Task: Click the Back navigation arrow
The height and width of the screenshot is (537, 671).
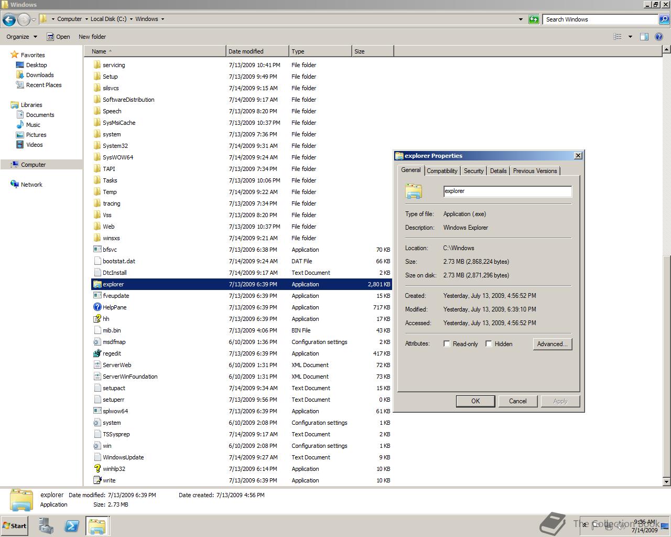Action: coord(9,19)
